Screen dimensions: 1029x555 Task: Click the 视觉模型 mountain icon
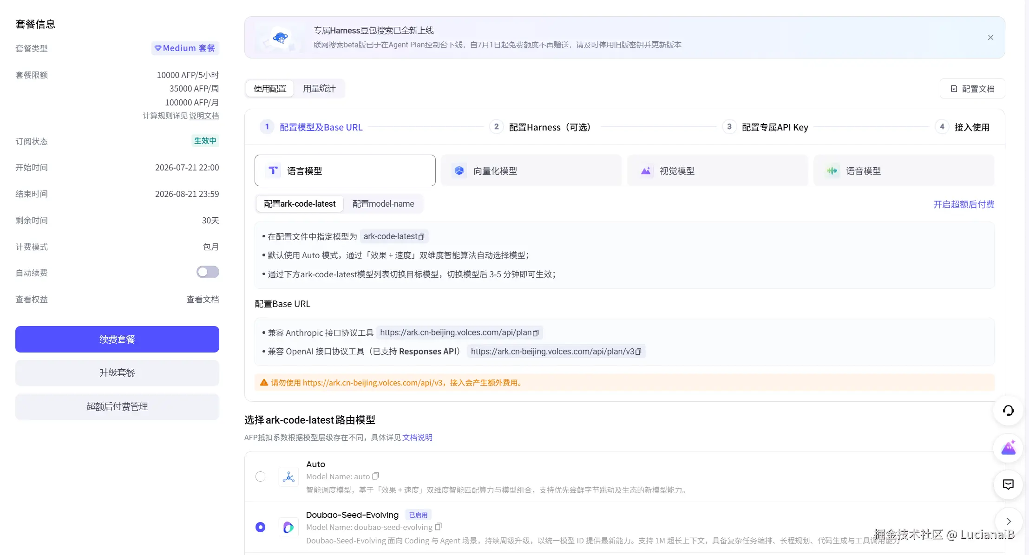(x=646, y=170)
